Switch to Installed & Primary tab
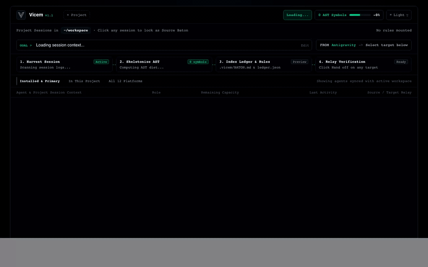The image size is (428, 267). tap(40, 81)
